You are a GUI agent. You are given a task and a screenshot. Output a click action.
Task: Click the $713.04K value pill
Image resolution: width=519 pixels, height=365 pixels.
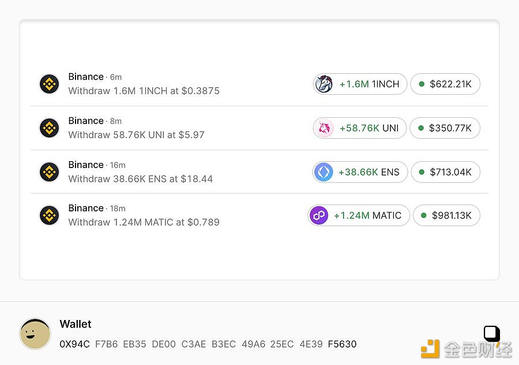446,172
